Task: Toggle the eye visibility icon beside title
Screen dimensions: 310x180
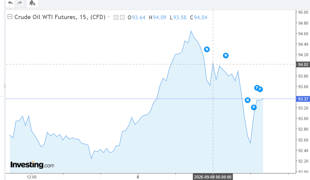Action: (116, 17)
